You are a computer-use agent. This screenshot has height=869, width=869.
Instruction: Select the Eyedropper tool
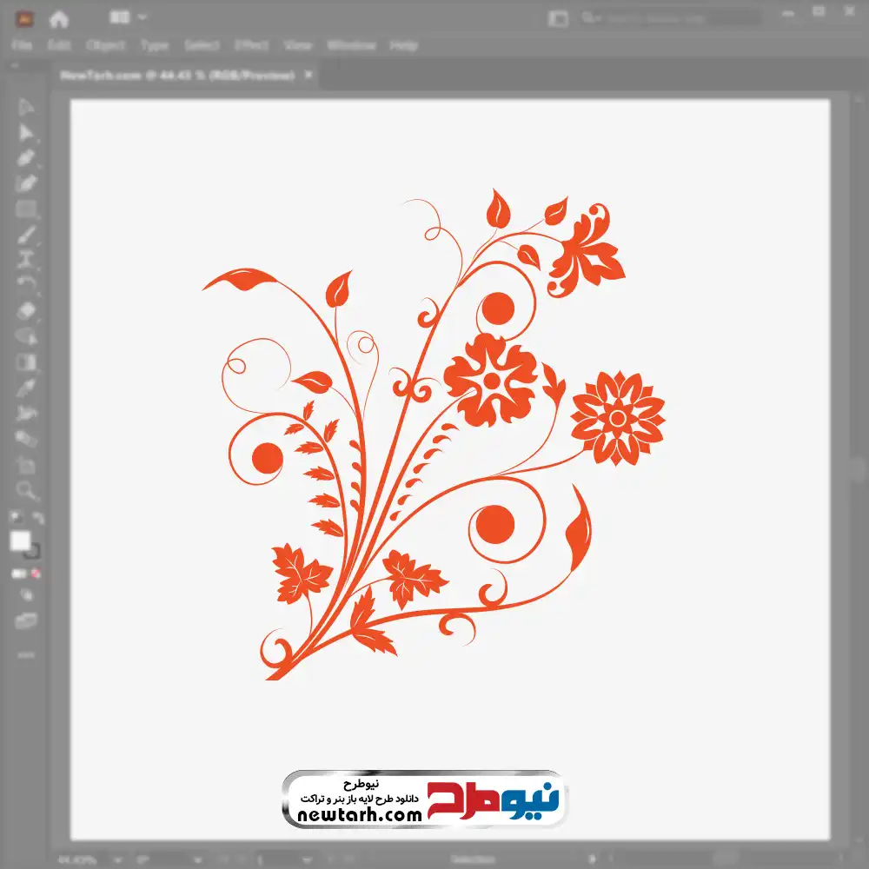click(26, 388)
